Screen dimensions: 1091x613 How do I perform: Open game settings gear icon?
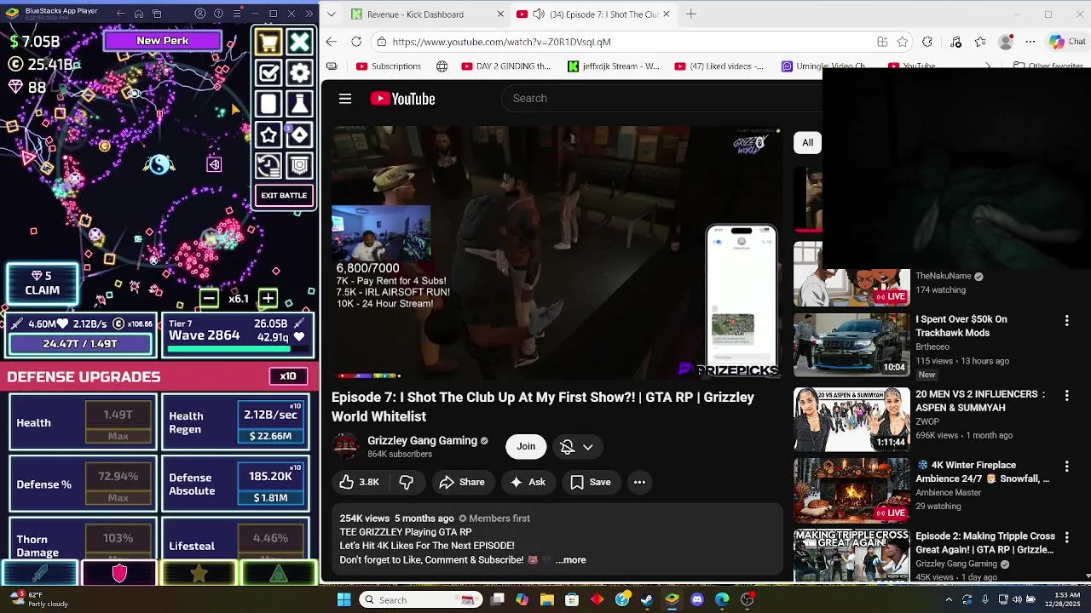299,73
